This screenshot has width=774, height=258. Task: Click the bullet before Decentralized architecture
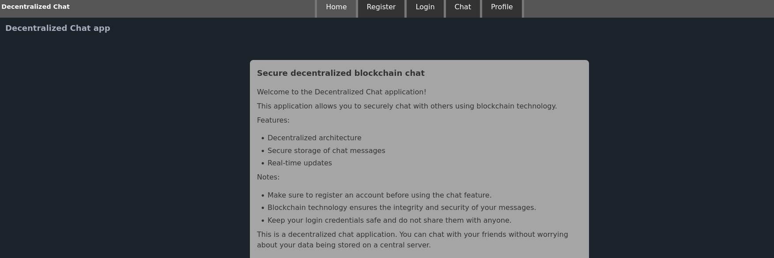coord(263,138)
